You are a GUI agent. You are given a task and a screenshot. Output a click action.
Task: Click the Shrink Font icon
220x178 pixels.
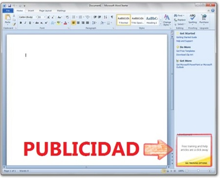point(53,17)
